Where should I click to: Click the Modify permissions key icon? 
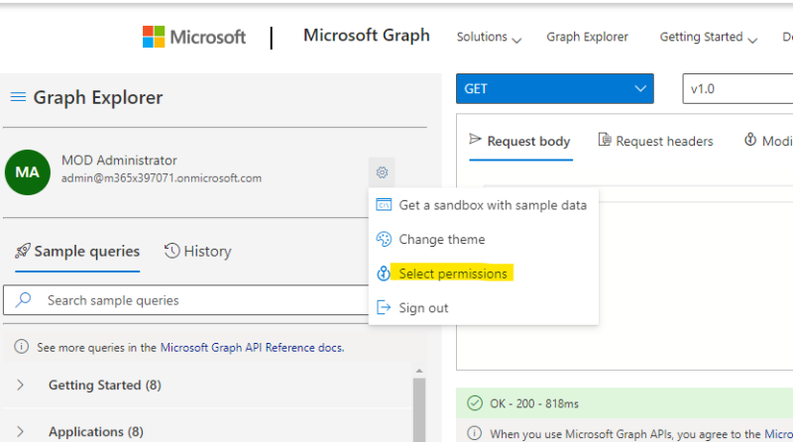pos(750,139)
